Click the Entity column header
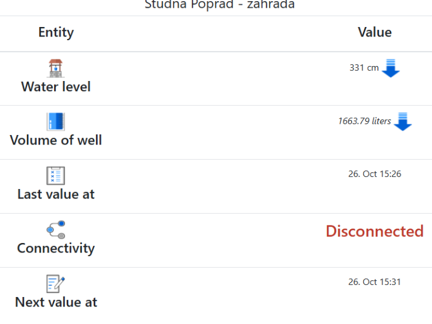This screenshot has height=324, width=432. pyautogui.click(x=56, y=32)
